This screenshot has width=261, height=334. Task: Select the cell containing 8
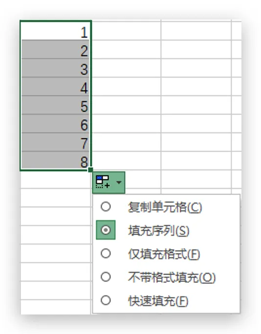click(x=56, y=161)
